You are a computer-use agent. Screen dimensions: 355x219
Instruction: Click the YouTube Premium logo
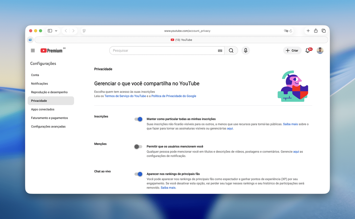pyautogui.click(x=52, y=51)
